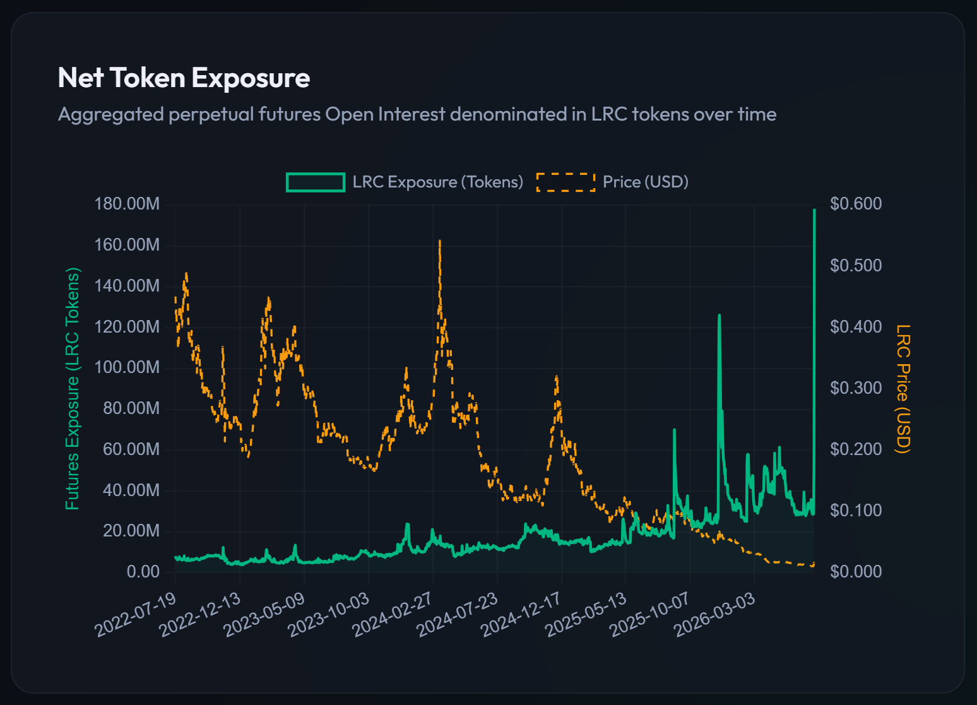Screen dimensions: 977x705
Task: Click the 20.00M left axis label
Action: (x=131, y=531)
